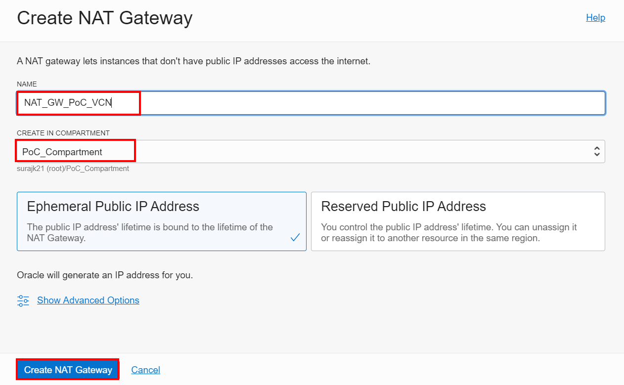Expand Show Advanced Options
This screenshot has height=385, width=624.
[88, 300]
